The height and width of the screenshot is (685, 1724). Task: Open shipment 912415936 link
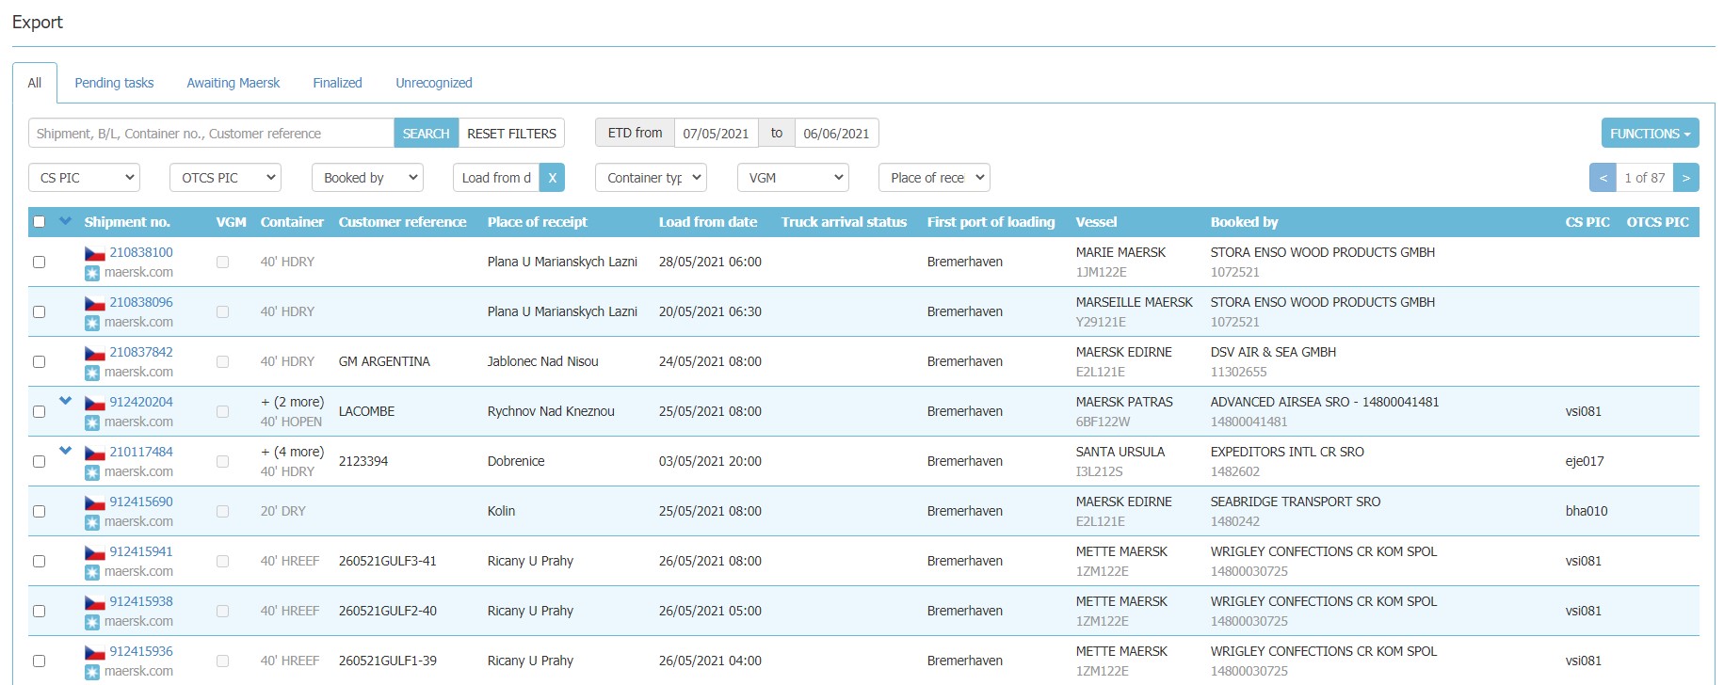[141, 651]
